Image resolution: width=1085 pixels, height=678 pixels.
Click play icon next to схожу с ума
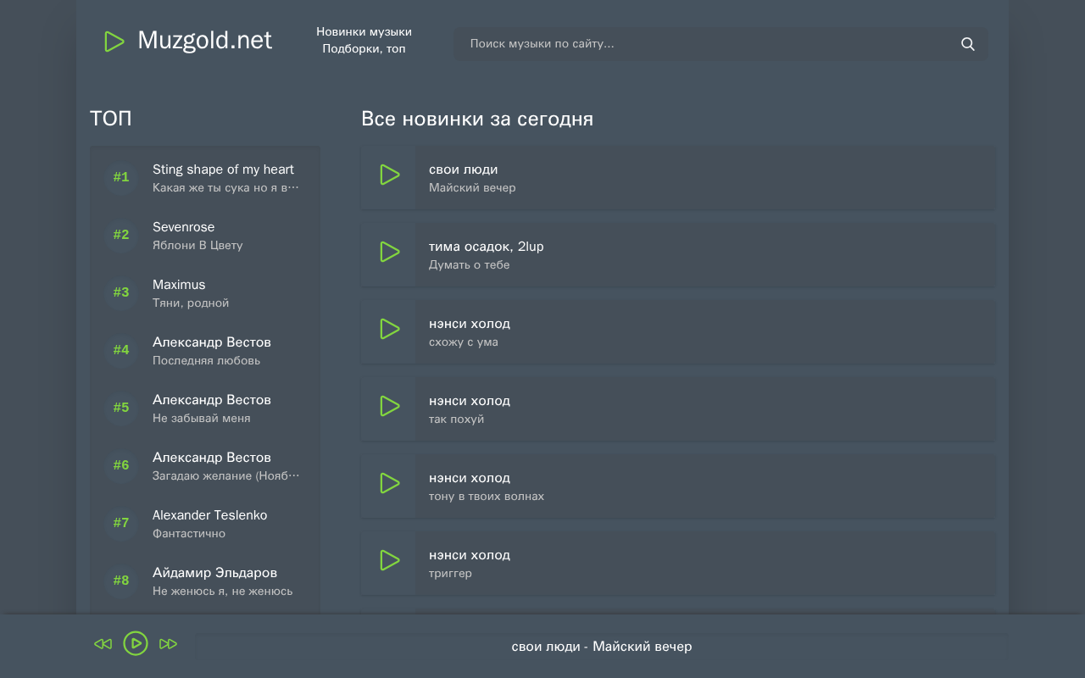pos(389,329)
